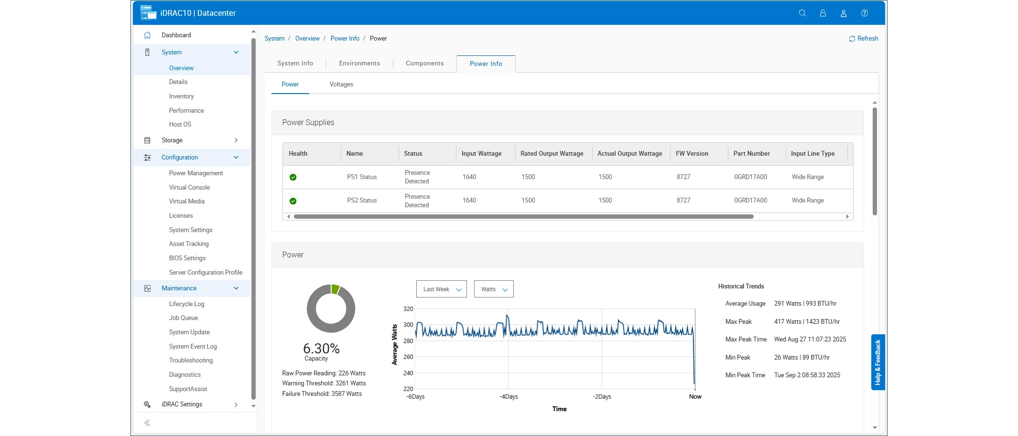The image size is (1018, 436).
Task: Open the Watts unit dropdown
Action: tap(494, 289)
